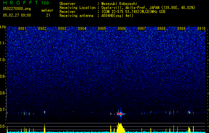Viewport: 209px width, 133px height.
Task: Click the kHz axis unit label
Action: coord(3,27)
